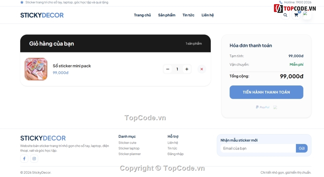Go to the Trang chủ menu item

pyautogui.click(x=142, y=15)
